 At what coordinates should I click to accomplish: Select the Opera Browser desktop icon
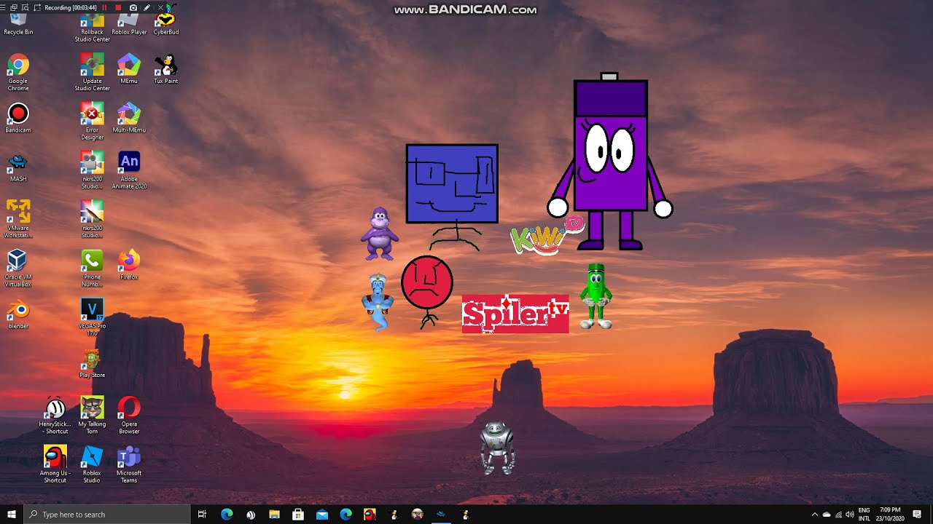coord(129,415)
